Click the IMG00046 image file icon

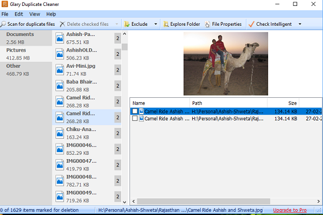pyautogui.click(x=60, y=149)
